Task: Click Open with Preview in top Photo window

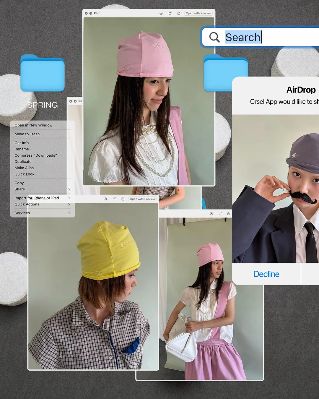Action: click(x=198, y=13)
